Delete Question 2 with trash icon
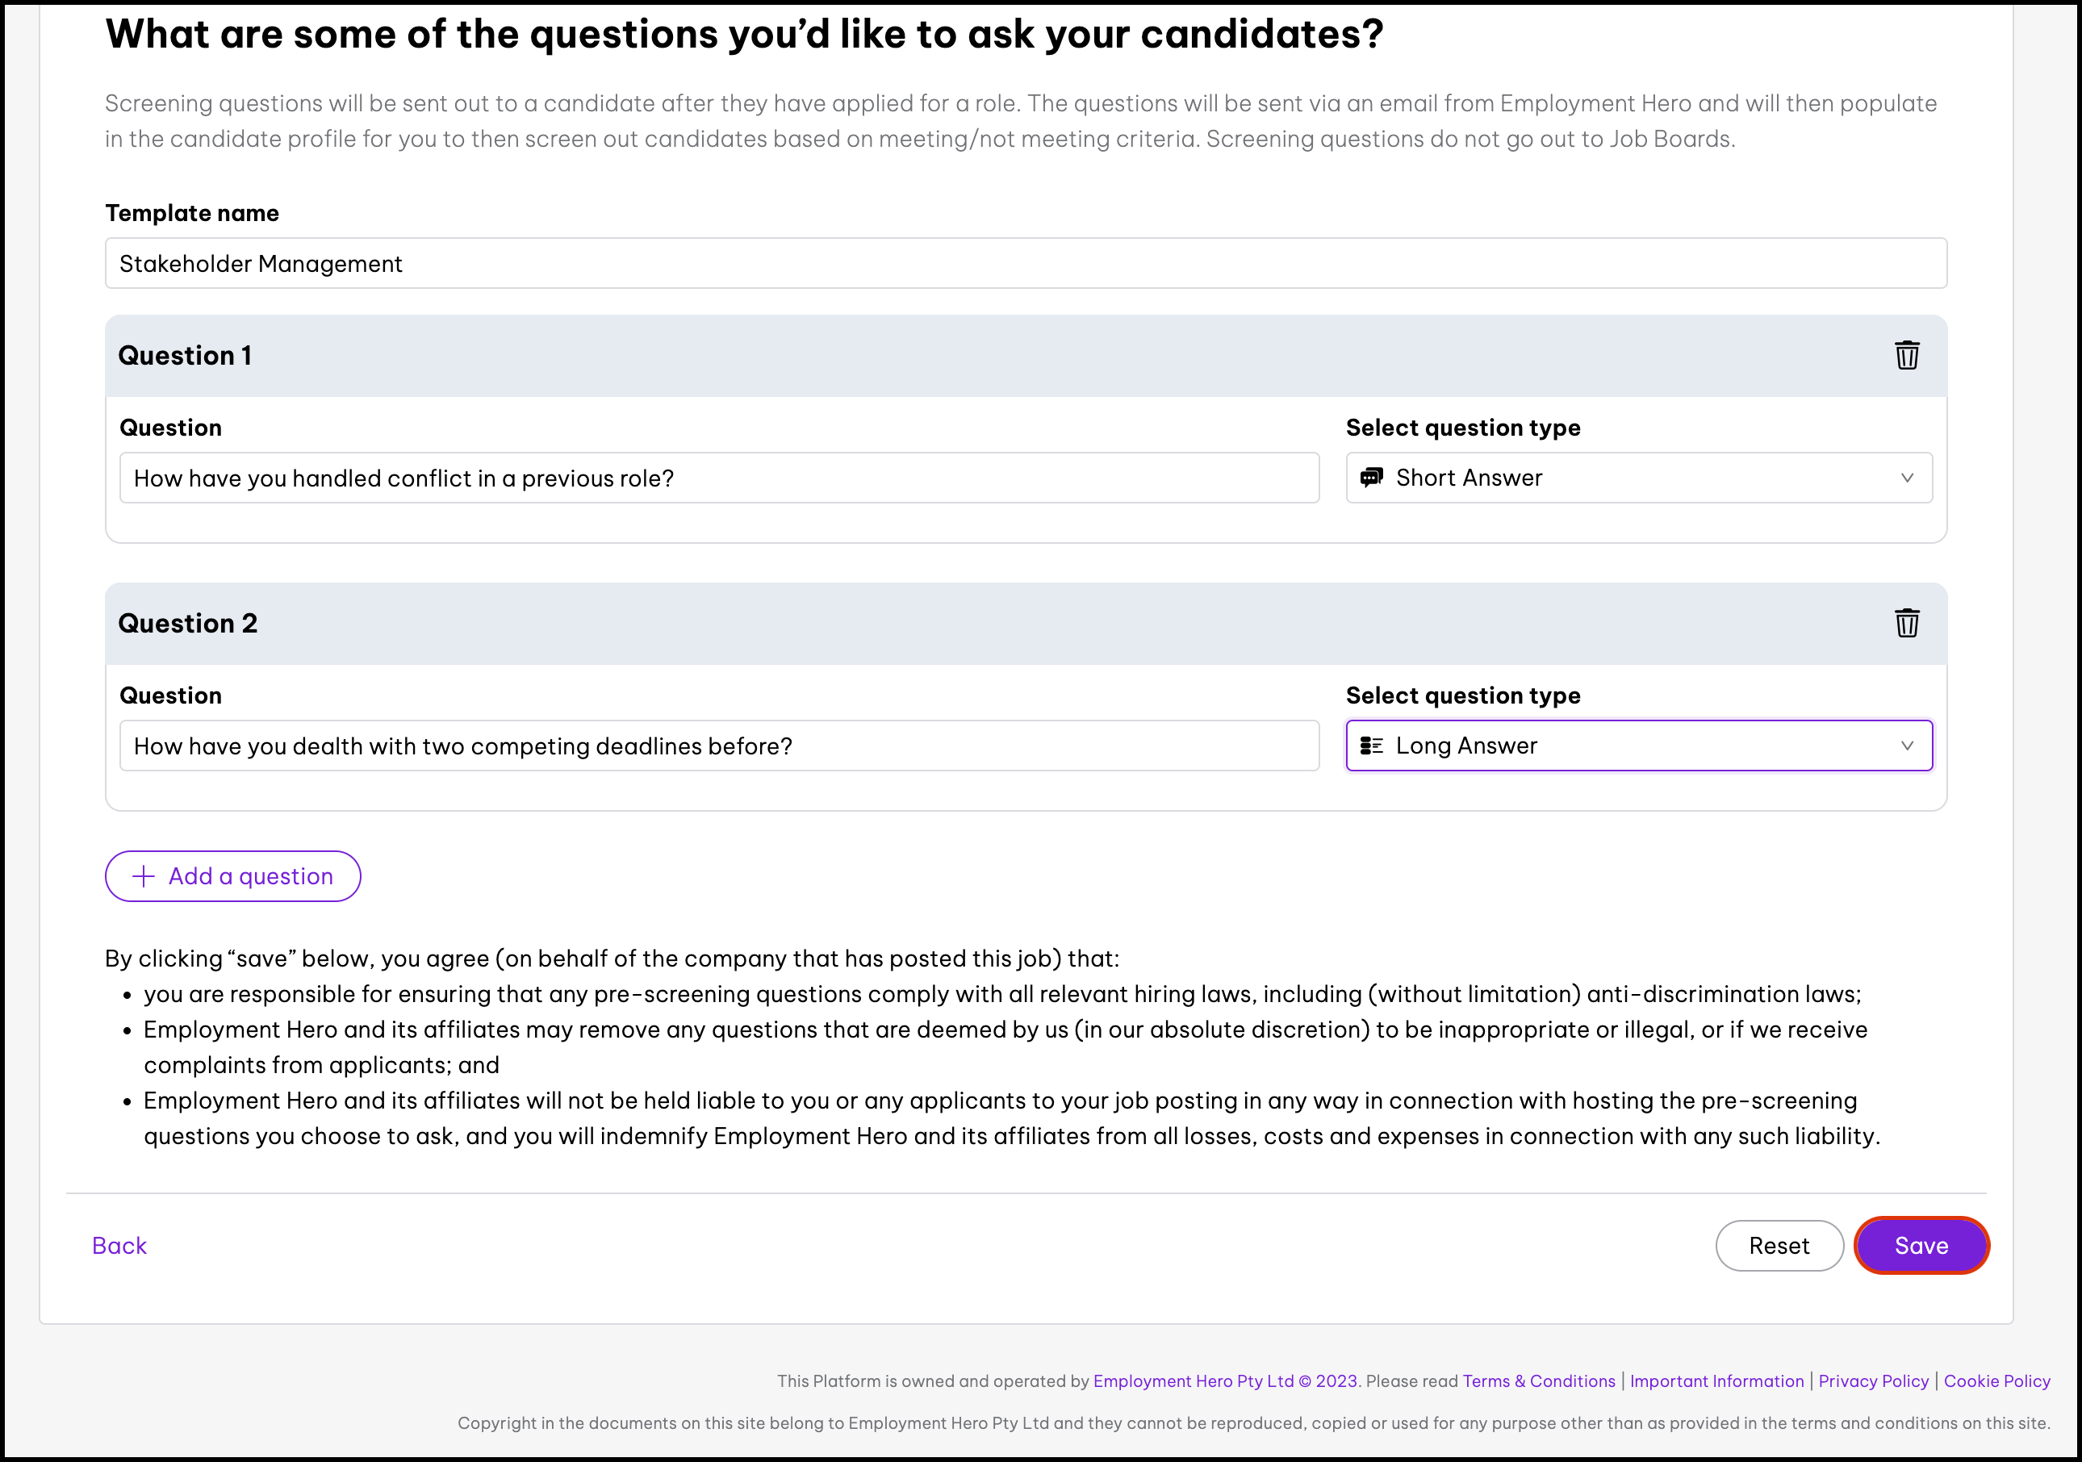The height and width of the screenshot is (1462, 2082). [1906, 623]
